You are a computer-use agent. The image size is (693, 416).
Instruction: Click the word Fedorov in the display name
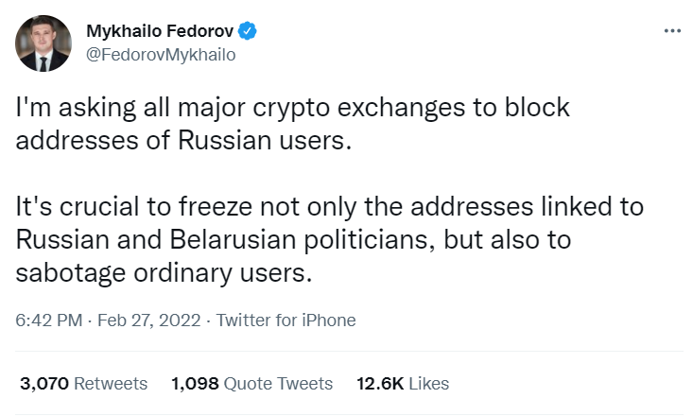[x=199, y=31]
